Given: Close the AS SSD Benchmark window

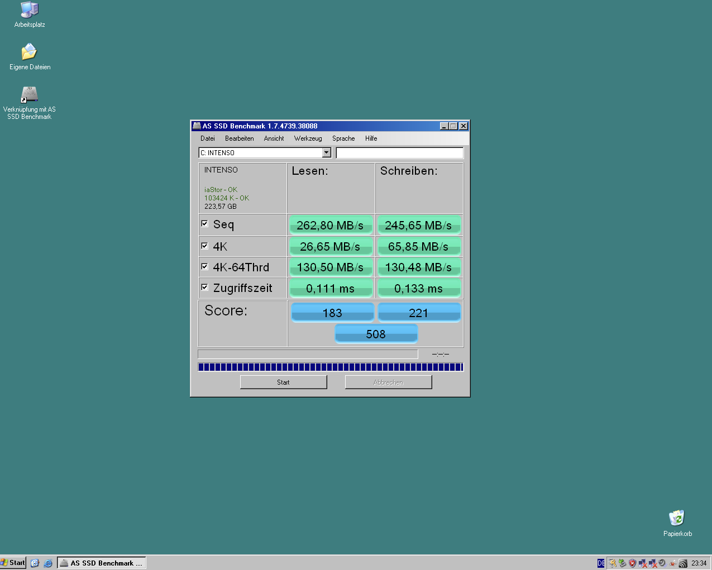Looking at the screenshot, I should [x=463, y=126].
